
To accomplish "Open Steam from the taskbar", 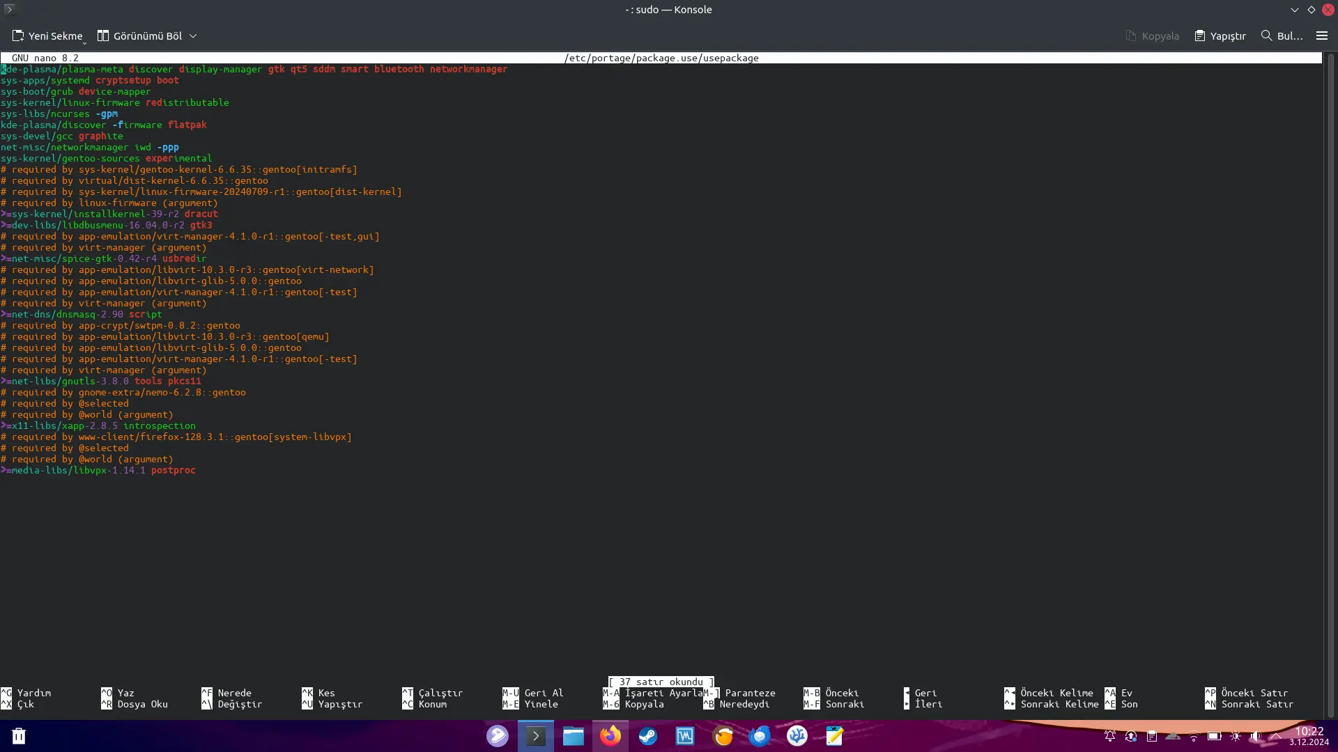I will (x=648, y=736).
